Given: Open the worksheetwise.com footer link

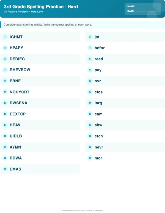Looking at the screenshot, I should 70,211.
